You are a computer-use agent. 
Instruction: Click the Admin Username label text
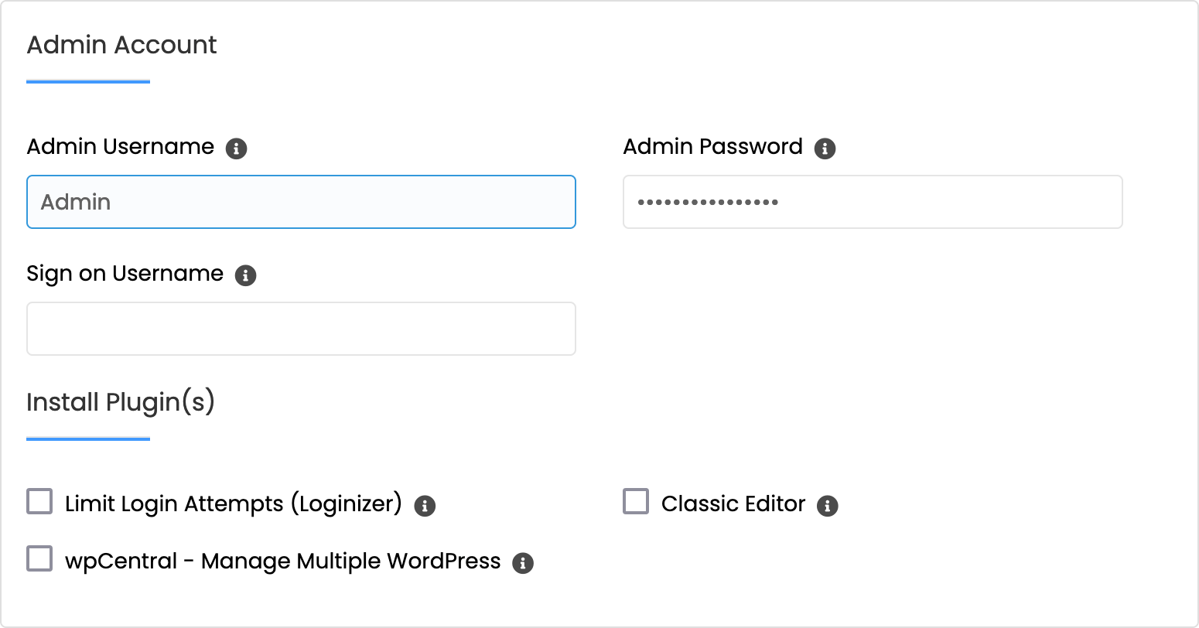click(x=121, y=147)
